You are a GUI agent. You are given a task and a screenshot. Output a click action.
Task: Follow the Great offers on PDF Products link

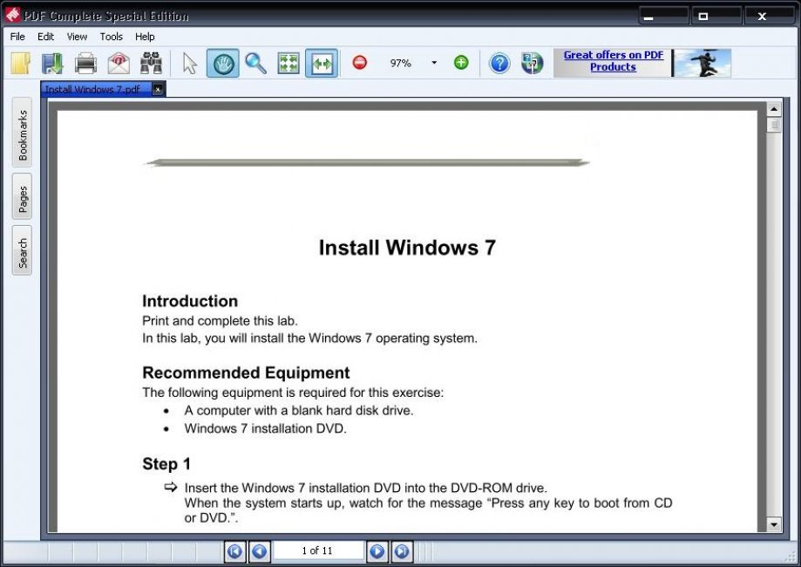pyautogui.click(x=613, y=61)
